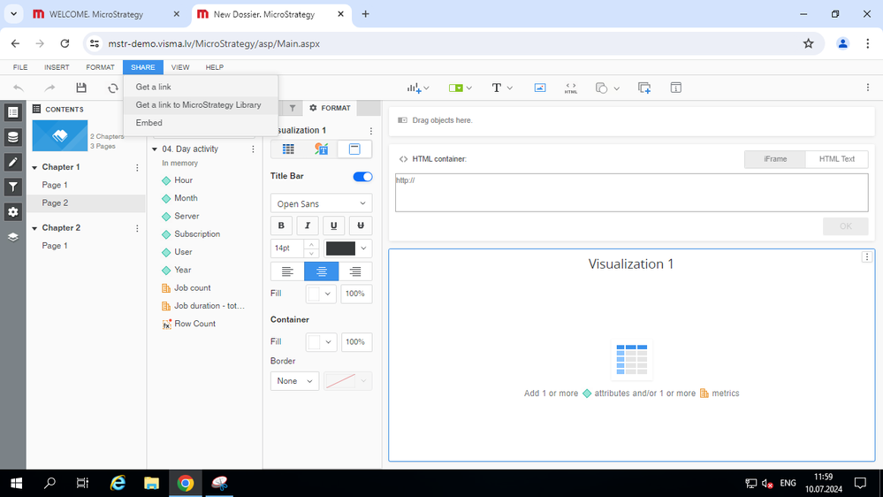883x497 pixels.
Task: Open the shapes toolbar menu
Action: coord(607,88)
